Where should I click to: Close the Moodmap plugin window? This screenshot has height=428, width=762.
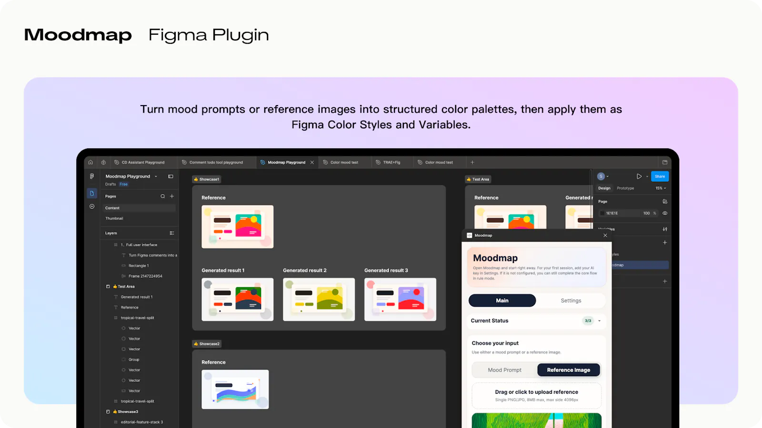click(x=605, y=235)
